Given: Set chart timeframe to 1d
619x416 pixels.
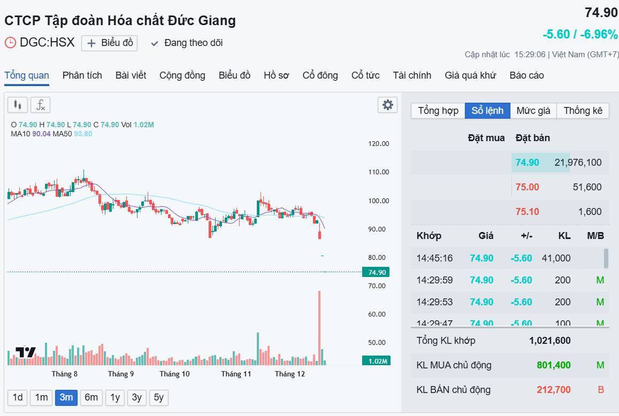Looking at the screenshot, I should click(17, 397).
